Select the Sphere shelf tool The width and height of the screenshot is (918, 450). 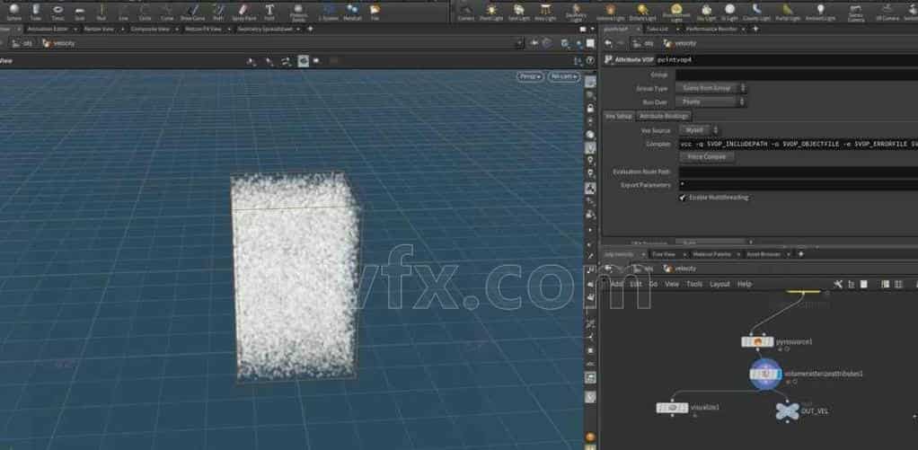coord(14,11)
